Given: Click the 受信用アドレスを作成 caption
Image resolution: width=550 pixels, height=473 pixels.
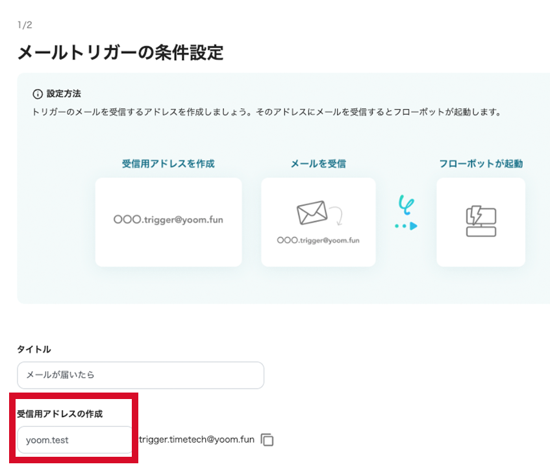Looking at the screenshot, I should point(168,164).
